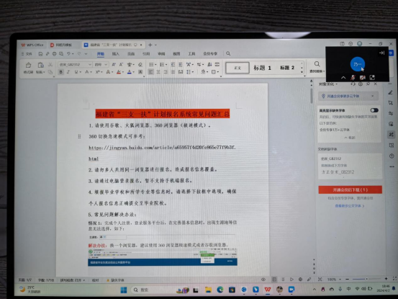Click the clear formatting eraser icon

tap(140, 65)
